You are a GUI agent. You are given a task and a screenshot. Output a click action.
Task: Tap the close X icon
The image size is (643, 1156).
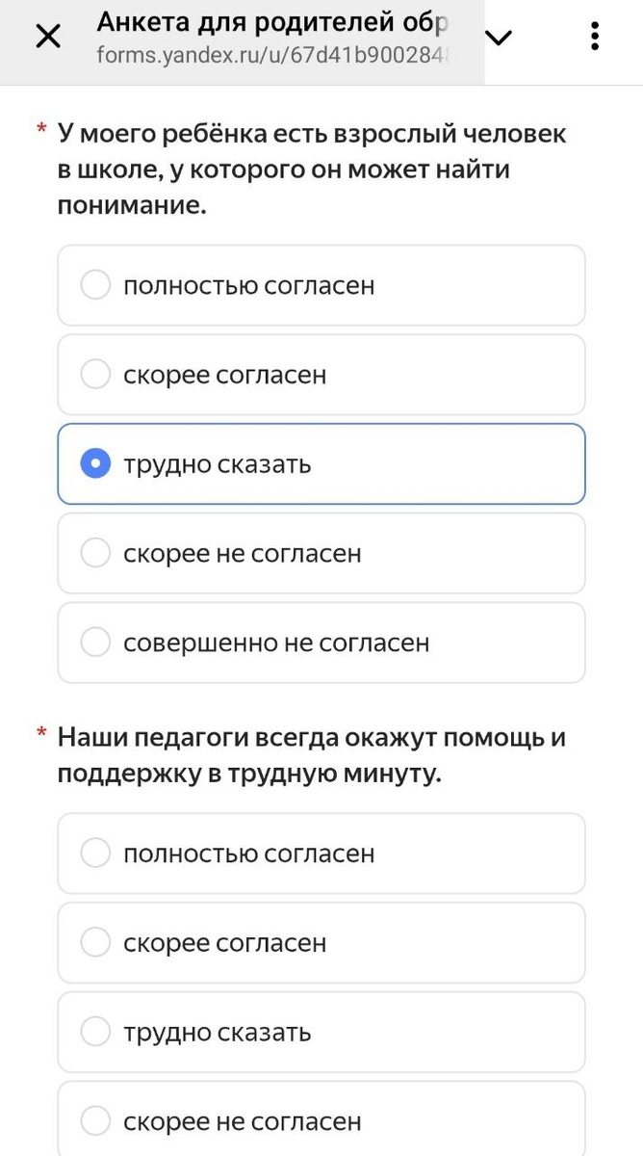coord(47,37)
